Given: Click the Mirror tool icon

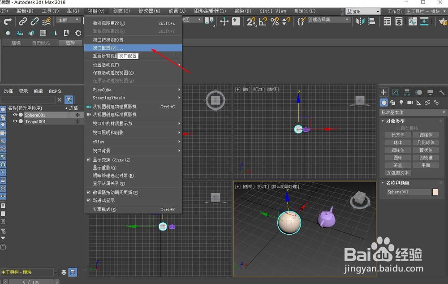Looking at the screenshot, I should click(x=360, y=22).
